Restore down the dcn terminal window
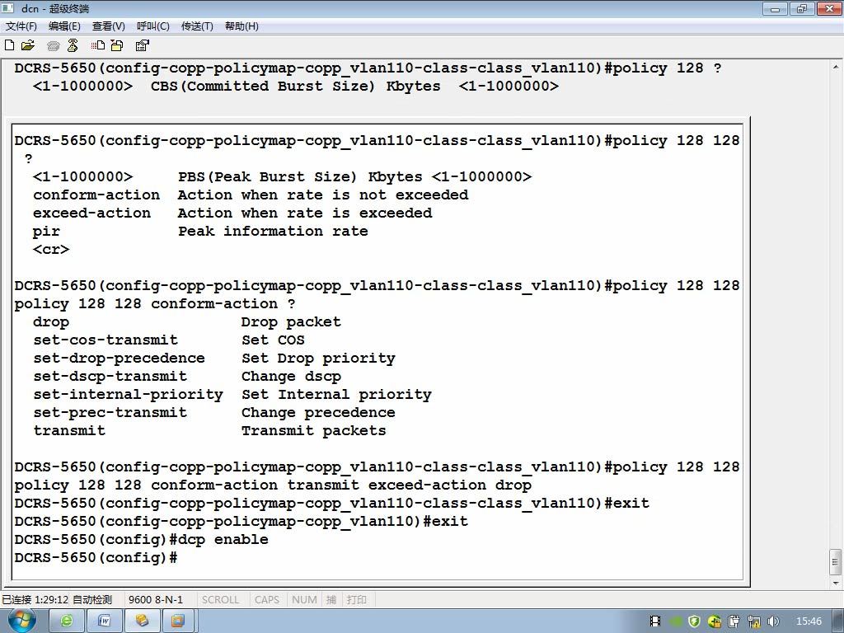The image size is (844, 633). pyautogui.click(x=801, y=8)
